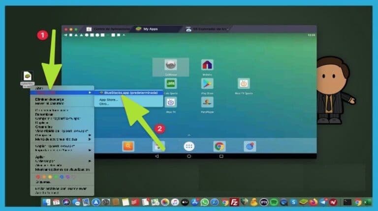Open Firefox from the Dock
Image resolution: width=378 pixels, height=211 pixels.
(314, 202)
